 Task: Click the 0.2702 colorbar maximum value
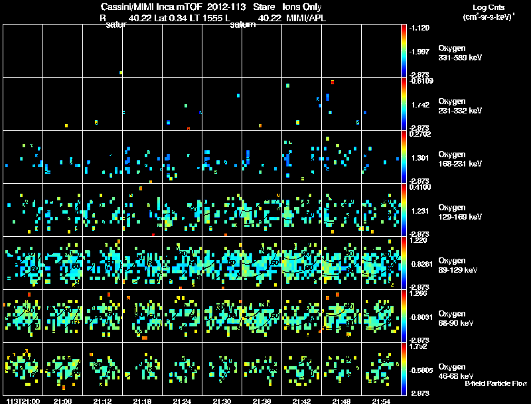tap(420, 134)
